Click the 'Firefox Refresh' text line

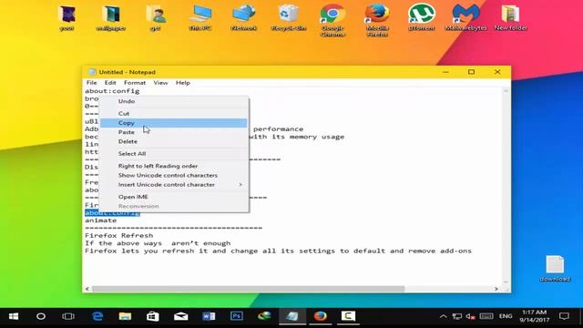coord(119,235)
